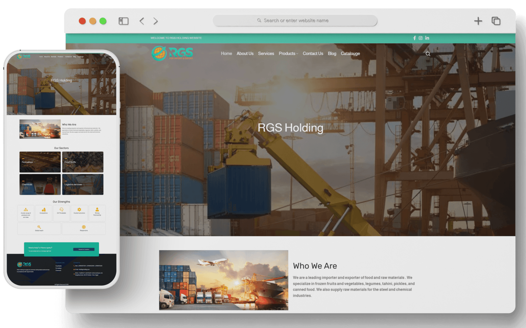Show all tabs overview icon

coord(496,21)
